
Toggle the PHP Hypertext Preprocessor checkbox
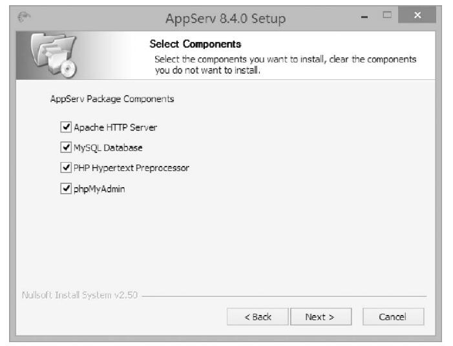click(65, 168)
